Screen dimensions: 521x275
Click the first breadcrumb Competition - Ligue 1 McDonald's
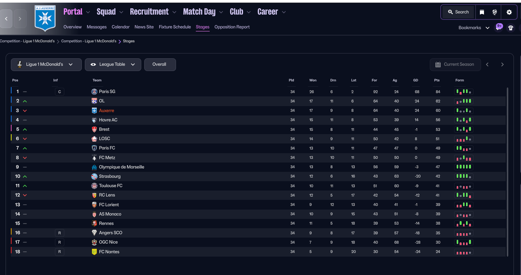(27, 41)
